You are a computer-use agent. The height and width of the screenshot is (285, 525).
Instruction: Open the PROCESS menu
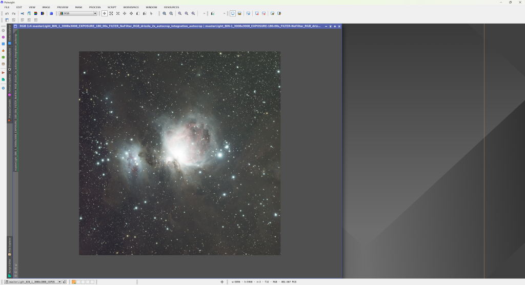click(95, 7)
